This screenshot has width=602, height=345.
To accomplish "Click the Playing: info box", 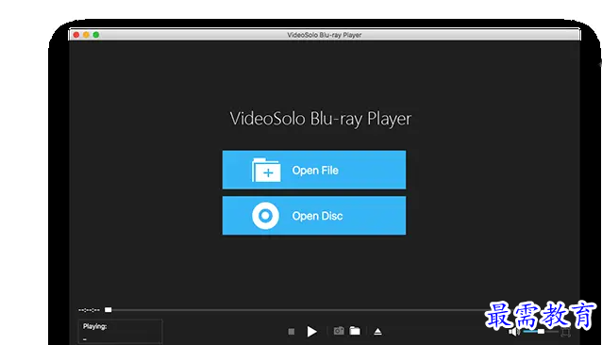I will pyautogui.click(x=120, y=332).
